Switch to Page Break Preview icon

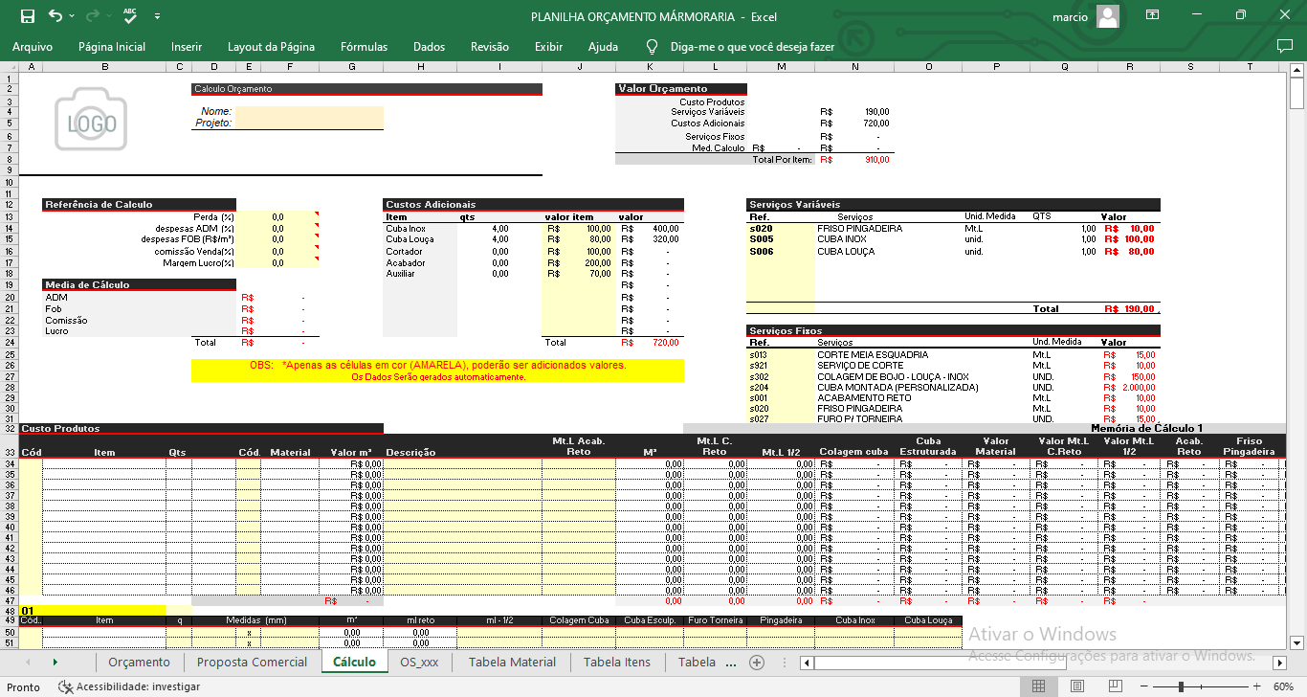(x=1113, y=686)
